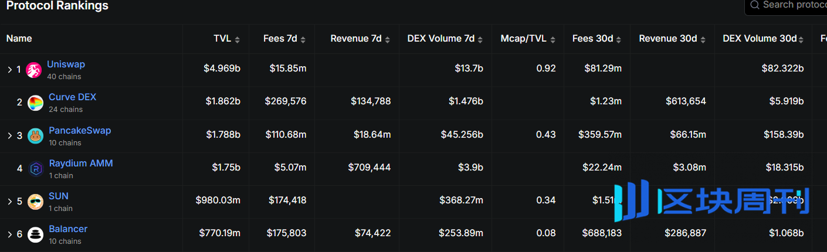
Task: Click Curve DEX Revenue 7d $134,788
Action: [371, 101]
